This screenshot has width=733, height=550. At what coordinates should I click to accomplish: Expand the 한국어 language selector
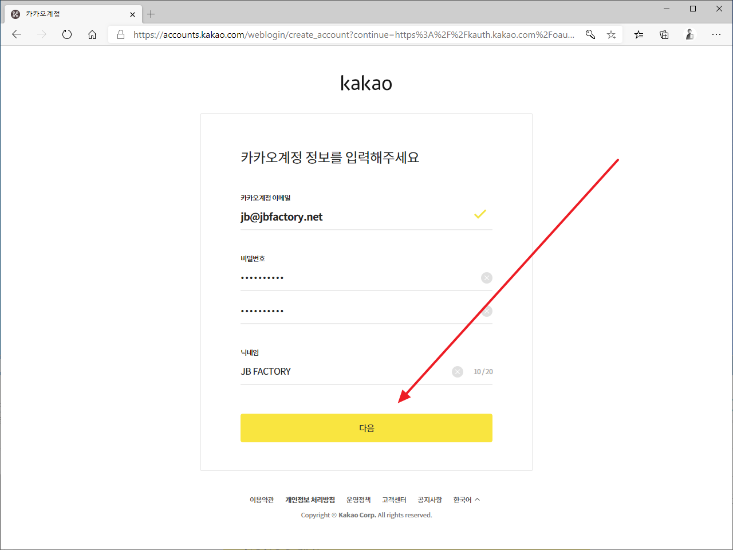click(466, 500)
